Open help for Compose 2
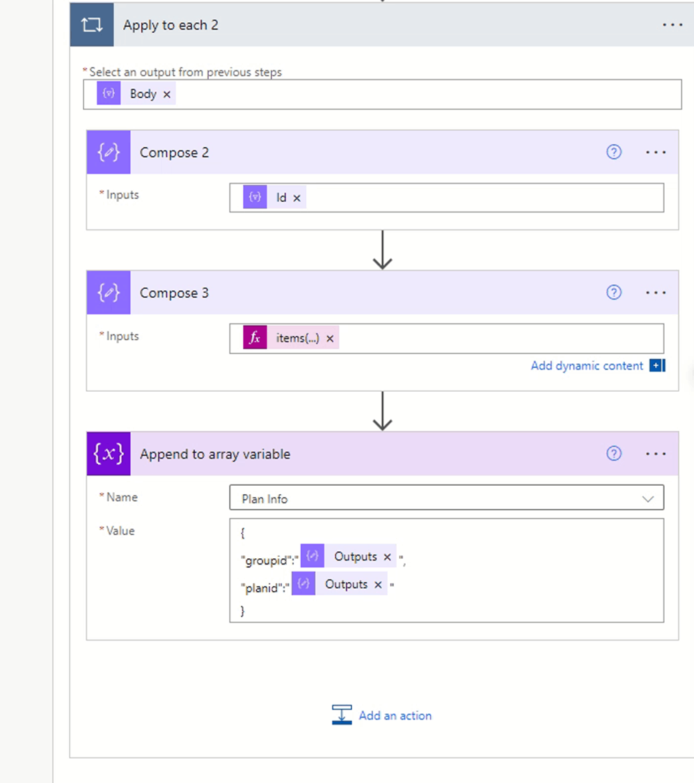 pyautogui.click(x=614, y=152)
